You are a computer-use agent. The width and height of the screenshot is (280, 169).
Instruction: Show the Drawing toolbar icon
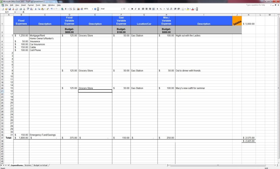point(82,9)
